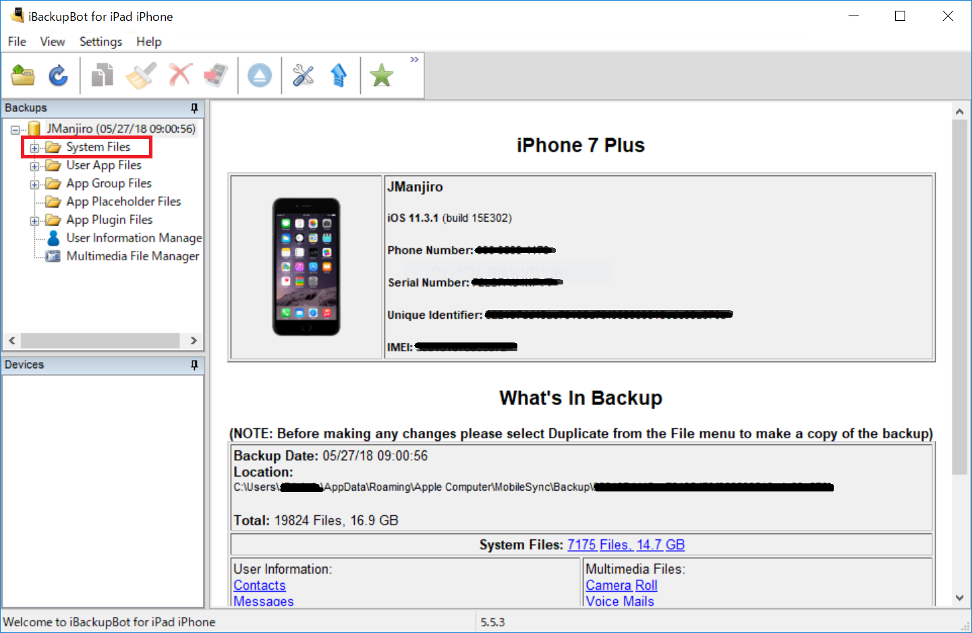This screenshot has height=633, width=972.
Task: Click the JManjiro backup database icon
Action: (34, 129)
